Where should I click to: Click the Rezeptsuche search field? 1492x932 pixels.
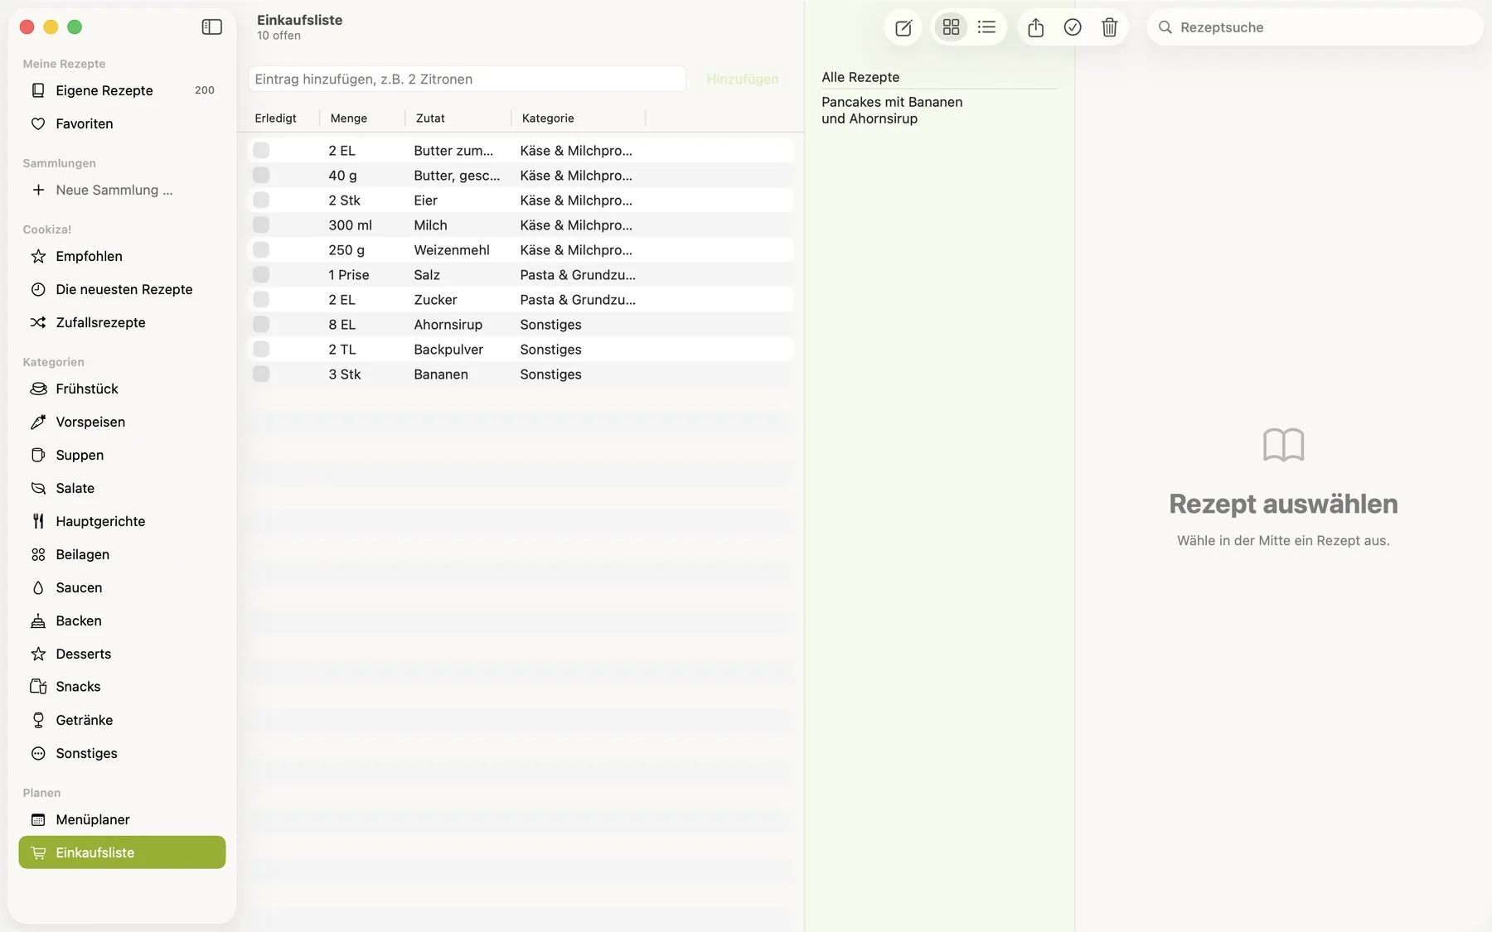coord(1315,27)
